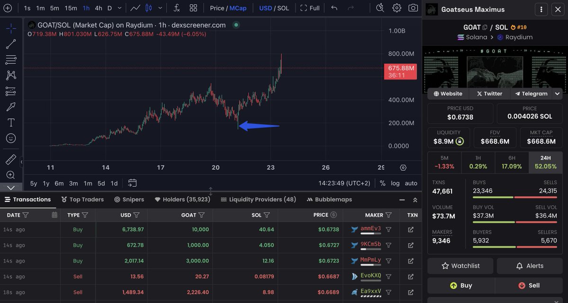Image resolution: width=568 pixels, height=303 pixels.
Task: Open the emoji sticker tool
Action: pyautogui.click(x=10, y=138)
